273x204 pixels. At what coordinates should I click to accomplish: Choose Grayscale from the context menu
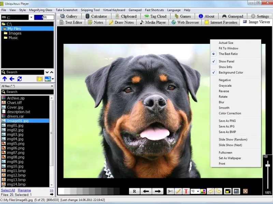coord(225,86)
